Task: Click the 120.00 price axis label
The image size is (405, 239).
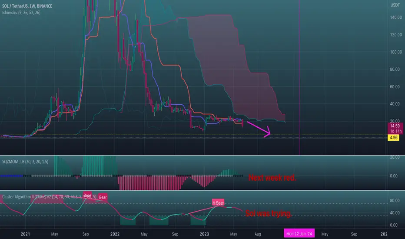Action: click(396, 35)
